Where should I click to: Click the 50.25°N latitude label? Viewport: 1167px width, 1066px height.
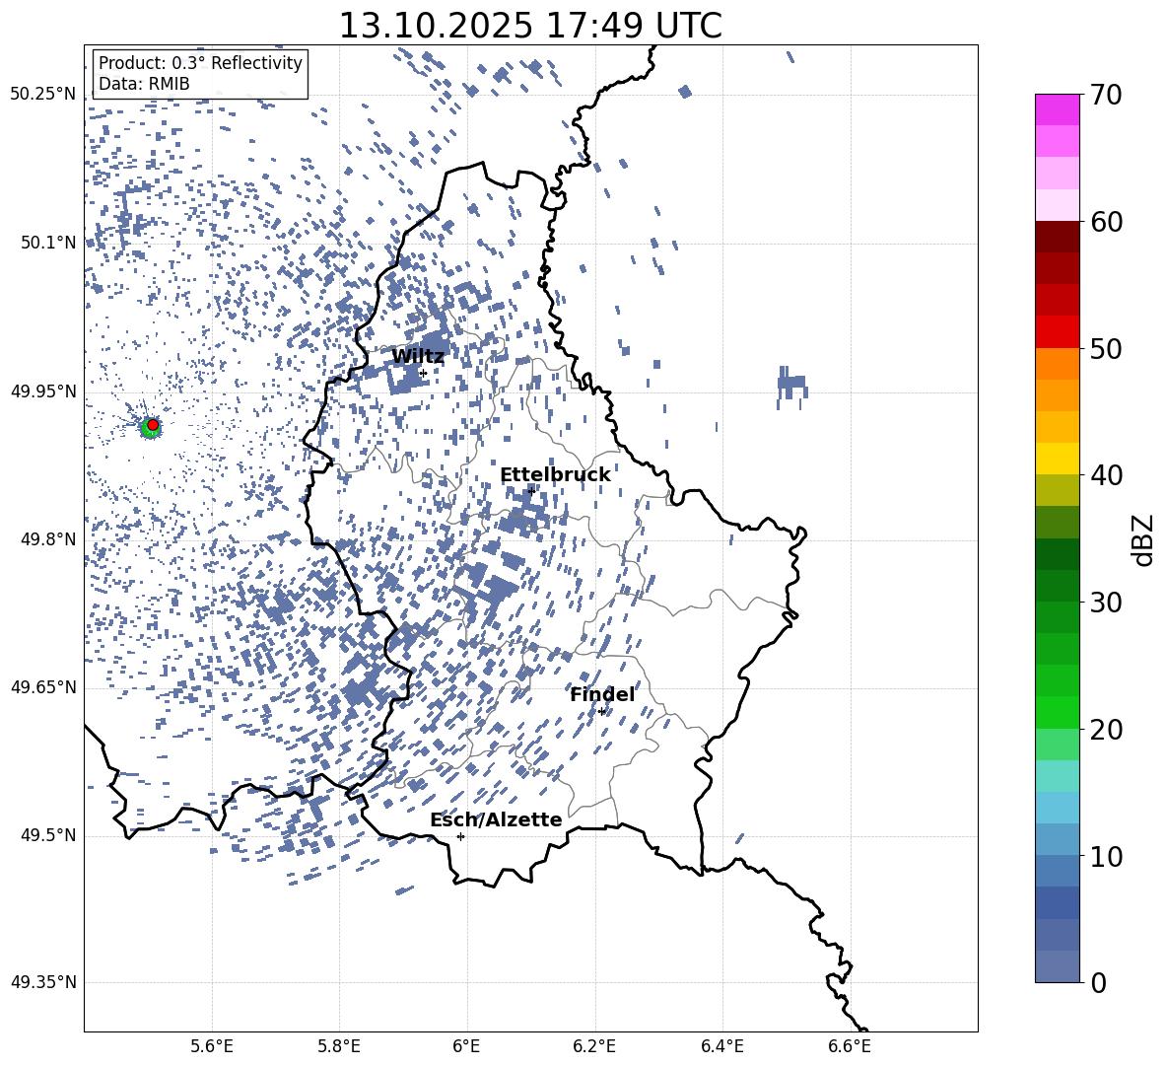43,95
